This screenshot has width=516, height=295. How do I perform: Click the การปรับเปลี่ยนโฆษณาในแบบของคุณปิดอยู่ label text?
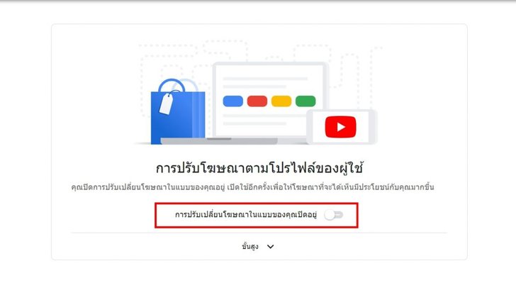click(246, 215)
